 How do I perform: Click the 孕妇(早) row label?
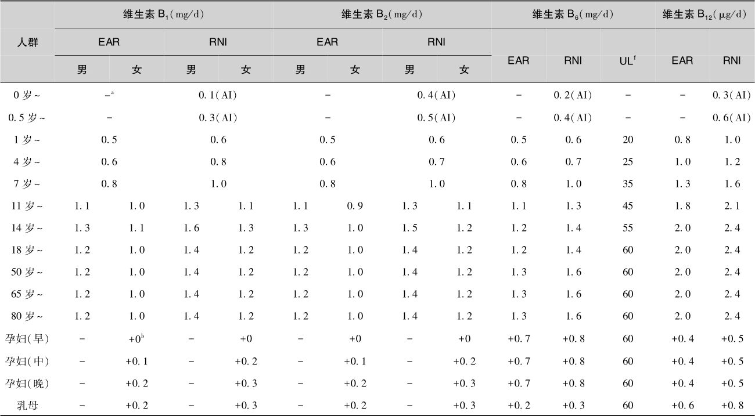(x=27, y=339)
